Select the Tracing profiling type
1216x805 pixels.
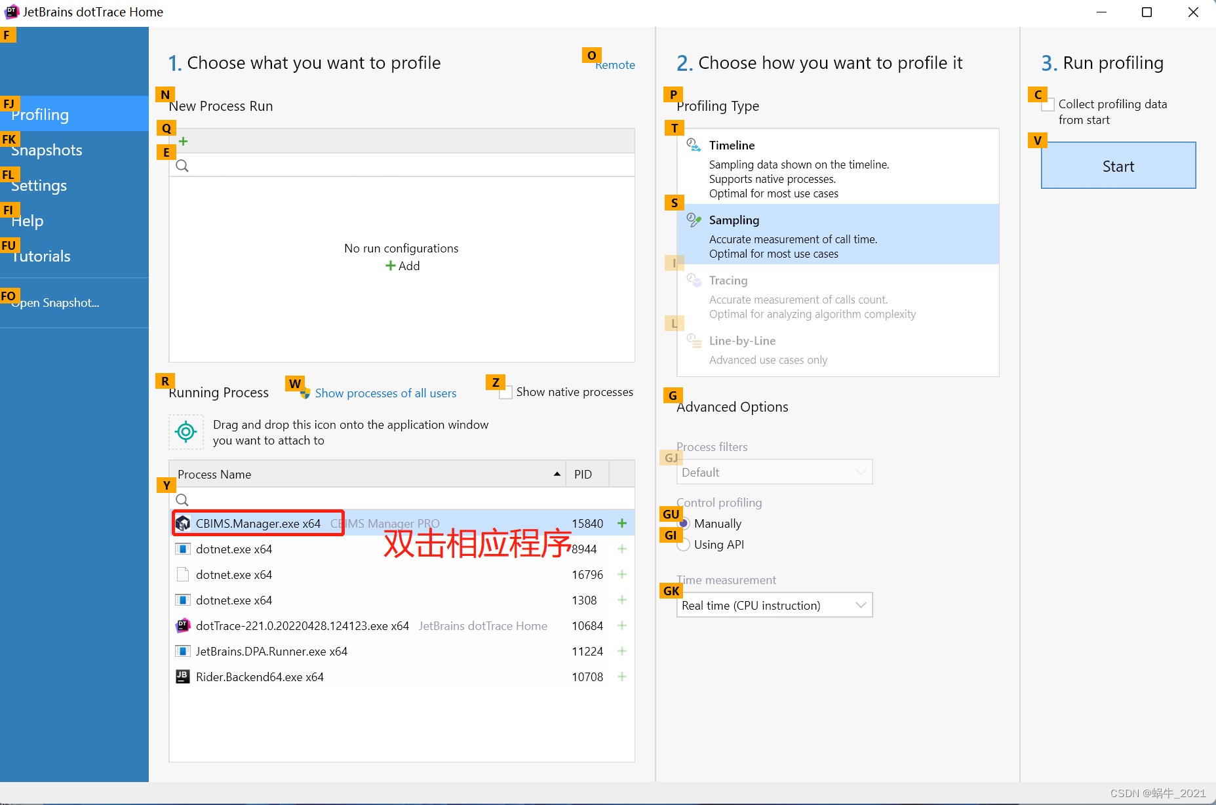click(x=838, y=294)
